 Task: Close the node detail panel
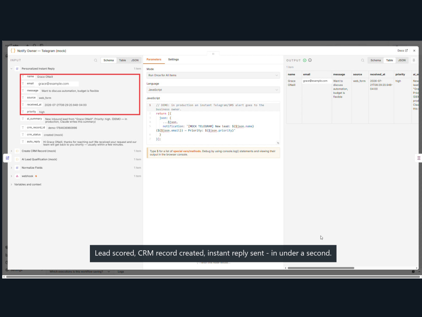(414, 51)
